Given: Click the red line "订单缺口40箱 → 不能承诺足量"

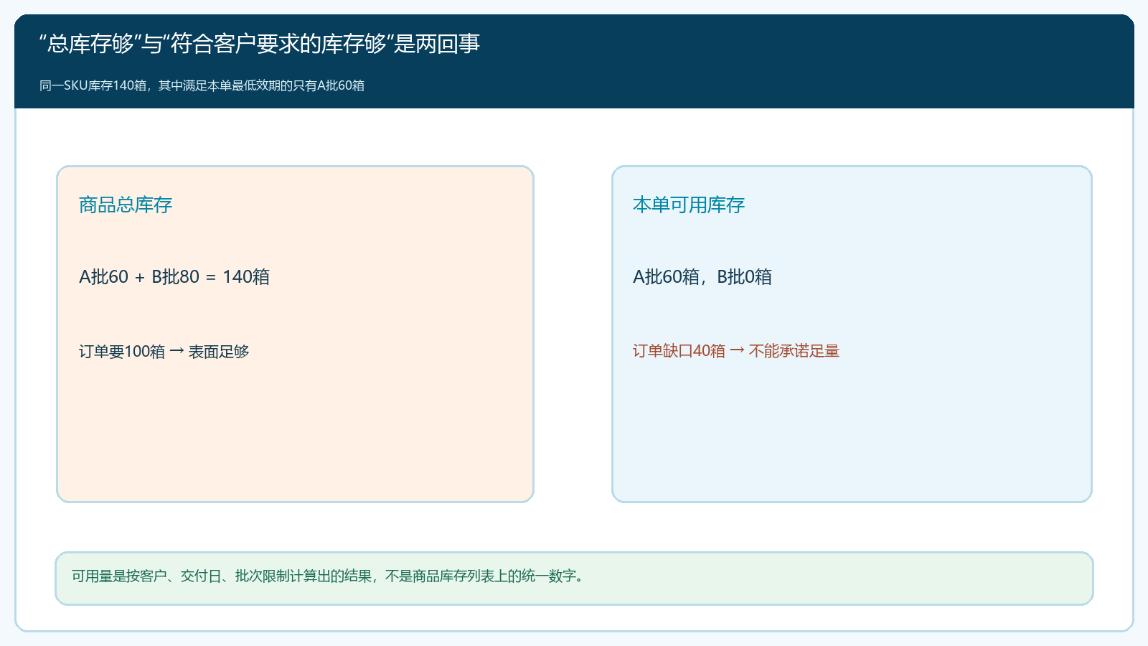Looking at the screenshot, I should point(736,350).
